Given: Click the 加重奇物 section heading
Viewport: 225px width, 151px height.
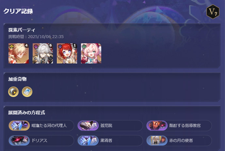Looking at the screenshot, I should click(17, 79).
